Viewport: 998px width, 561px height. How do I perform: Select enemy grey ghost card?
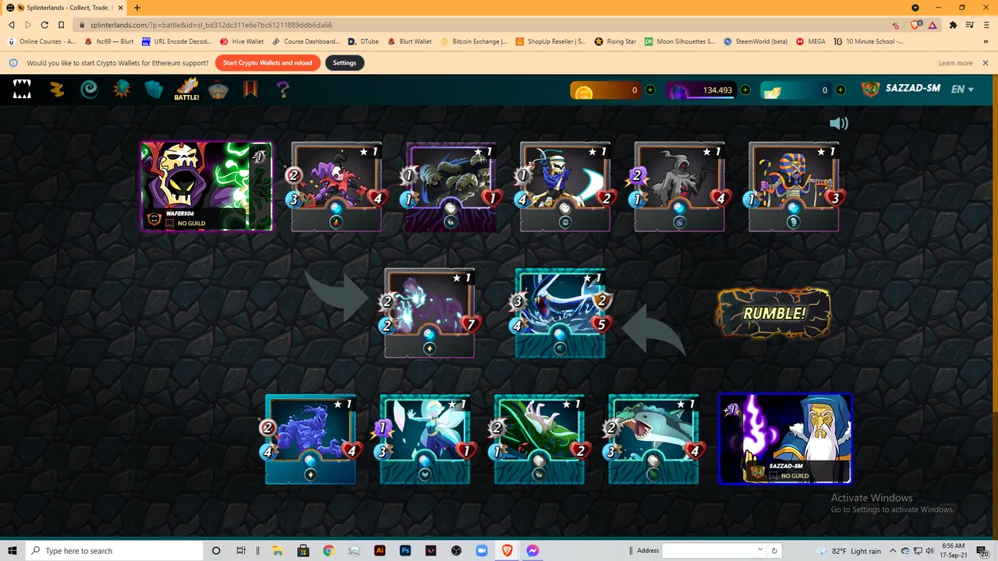[680, 187]
